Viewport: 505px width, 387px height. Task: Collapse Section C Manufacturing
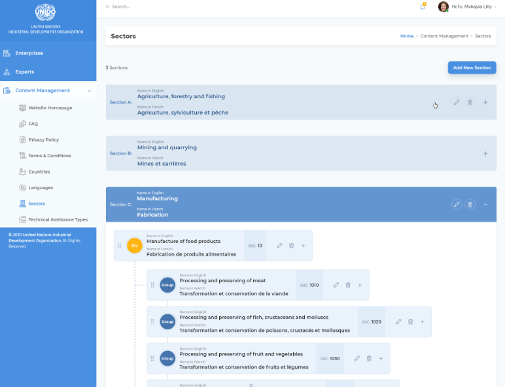[x=485, y=204]
